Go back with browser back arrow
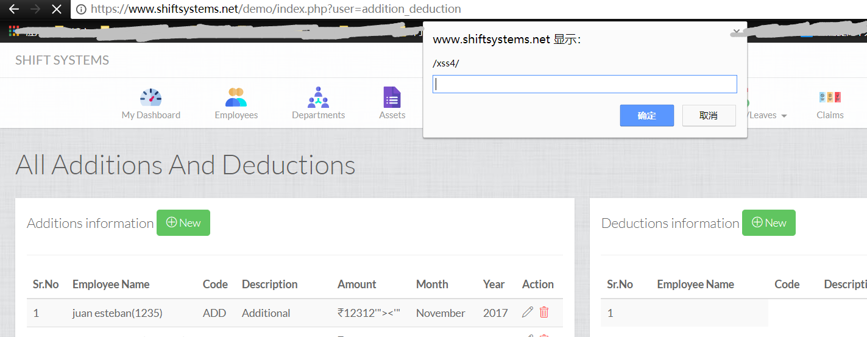The width and height of the screenshot is (867, 337). pos(14,9)
